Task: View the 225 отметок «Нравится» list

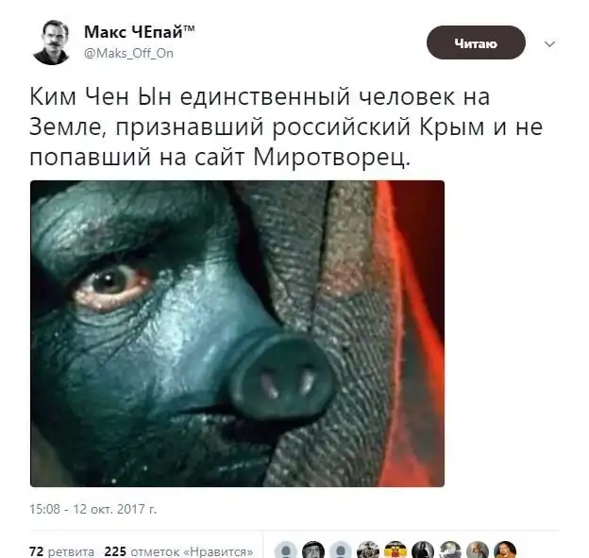Action: [x=178, y=551]
